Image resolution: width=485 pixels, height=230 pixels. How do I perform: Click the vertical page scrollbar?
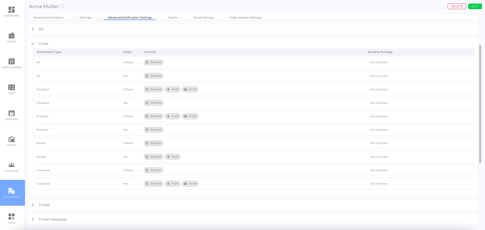point(480,104)
